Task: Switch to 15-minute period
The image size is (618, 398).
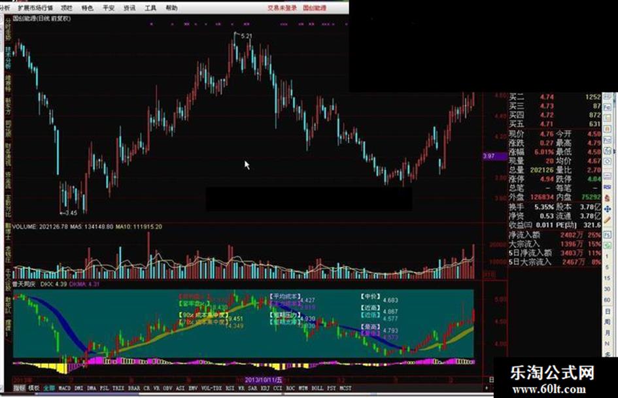Action: (607, 278)
